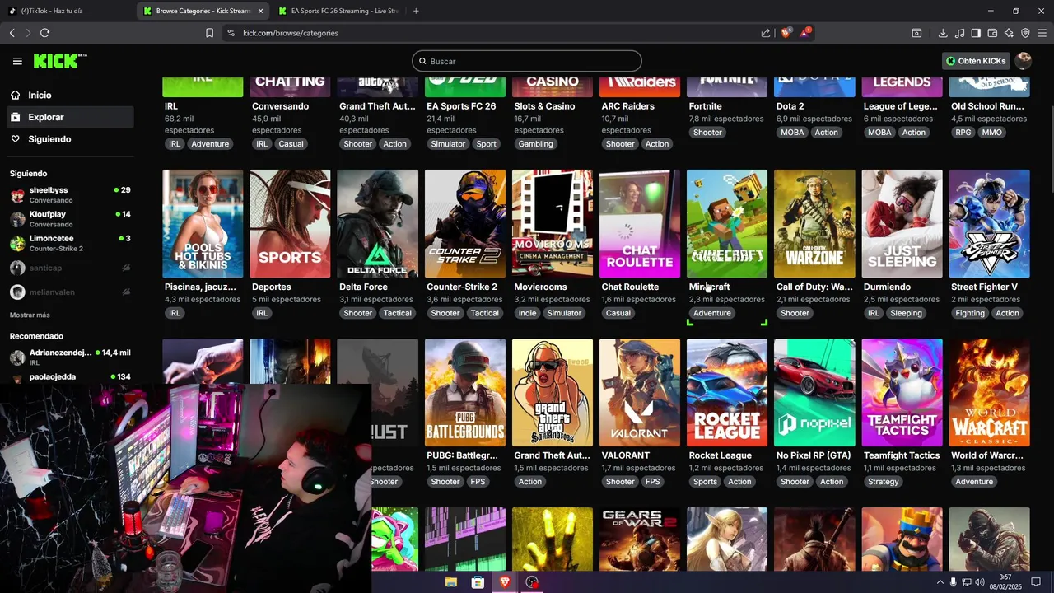Open the hamburger menu beside the KICK logo
The image size is (1054, 593).
[17, 61]
